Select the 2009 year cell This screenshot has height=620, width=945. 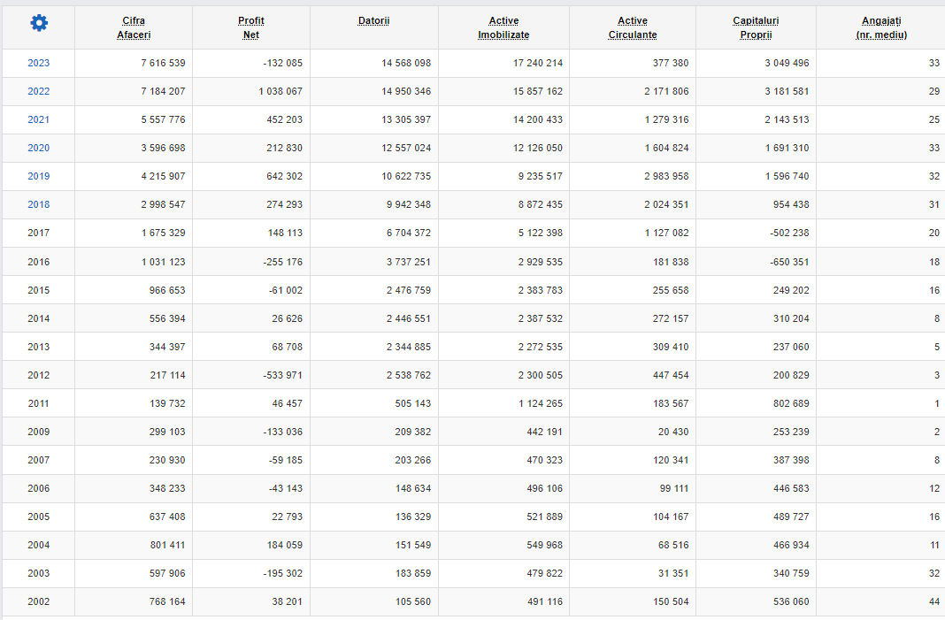(x=39, y=432)
